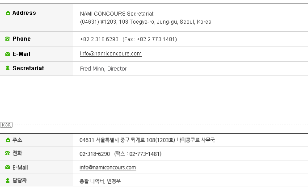
Task: Select the KOR language label
Action: 6,125
